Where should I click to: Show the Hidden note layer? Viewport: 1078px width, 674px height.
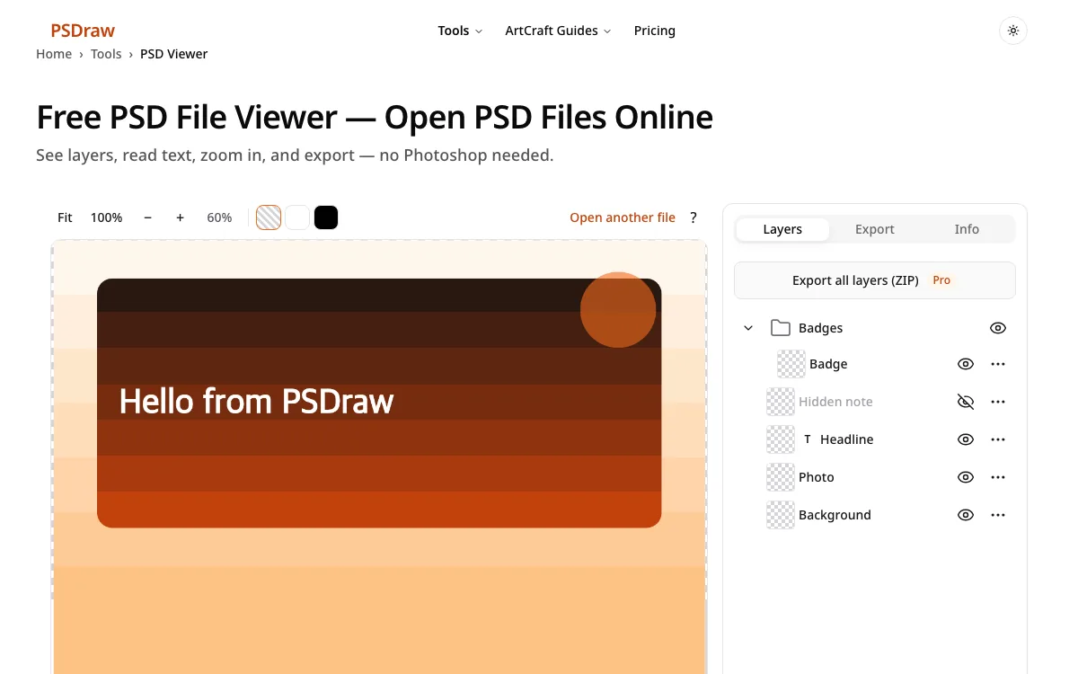[x=966, y=402]
